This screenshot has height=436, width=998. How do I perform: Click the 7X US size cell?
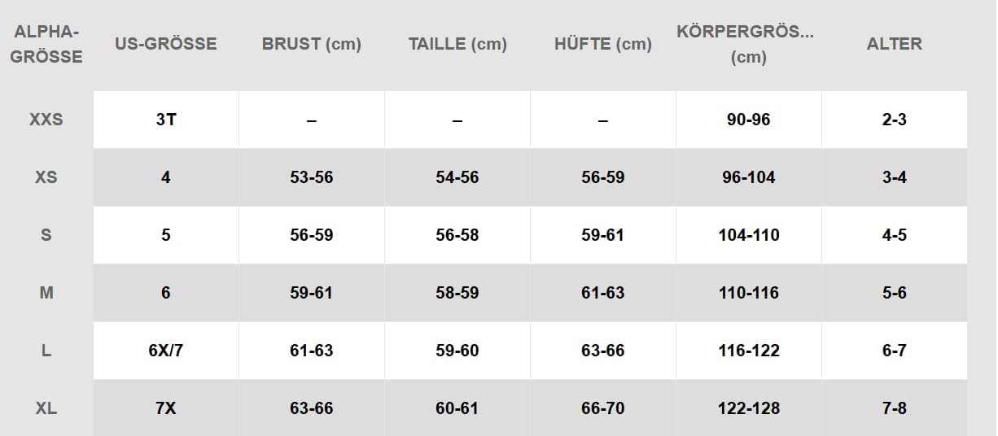coord(166,408)
